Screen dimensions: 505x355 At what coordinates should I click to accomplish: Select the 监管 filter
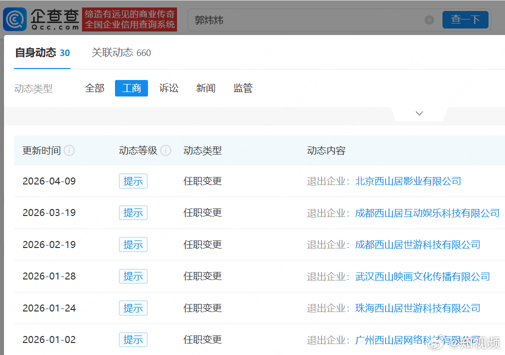click(243, 88)
